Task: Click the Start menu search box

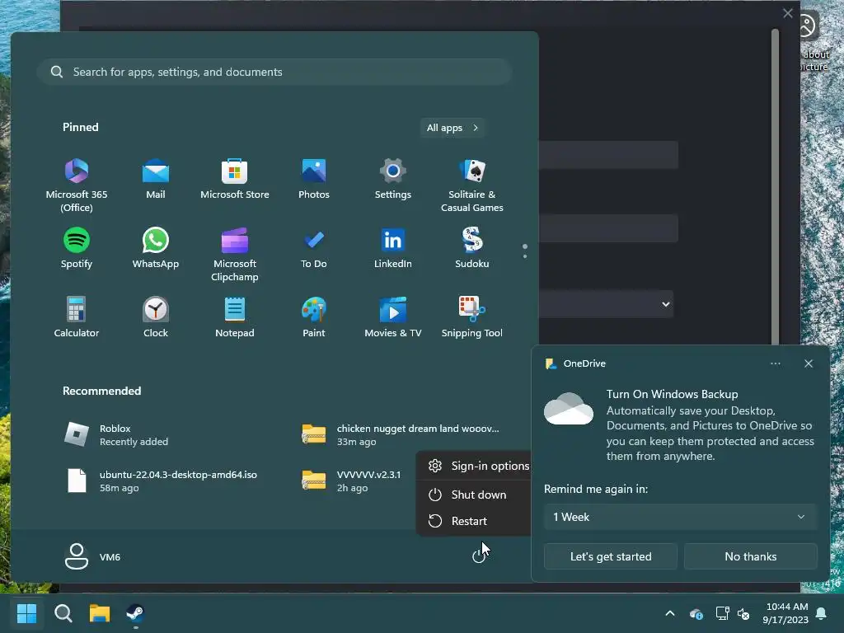Action: coord(274,72)
